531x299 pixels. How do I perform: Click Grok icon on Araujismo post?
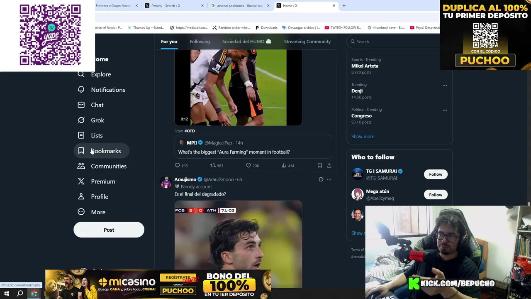pyautogui.click(x=321, y=179)
